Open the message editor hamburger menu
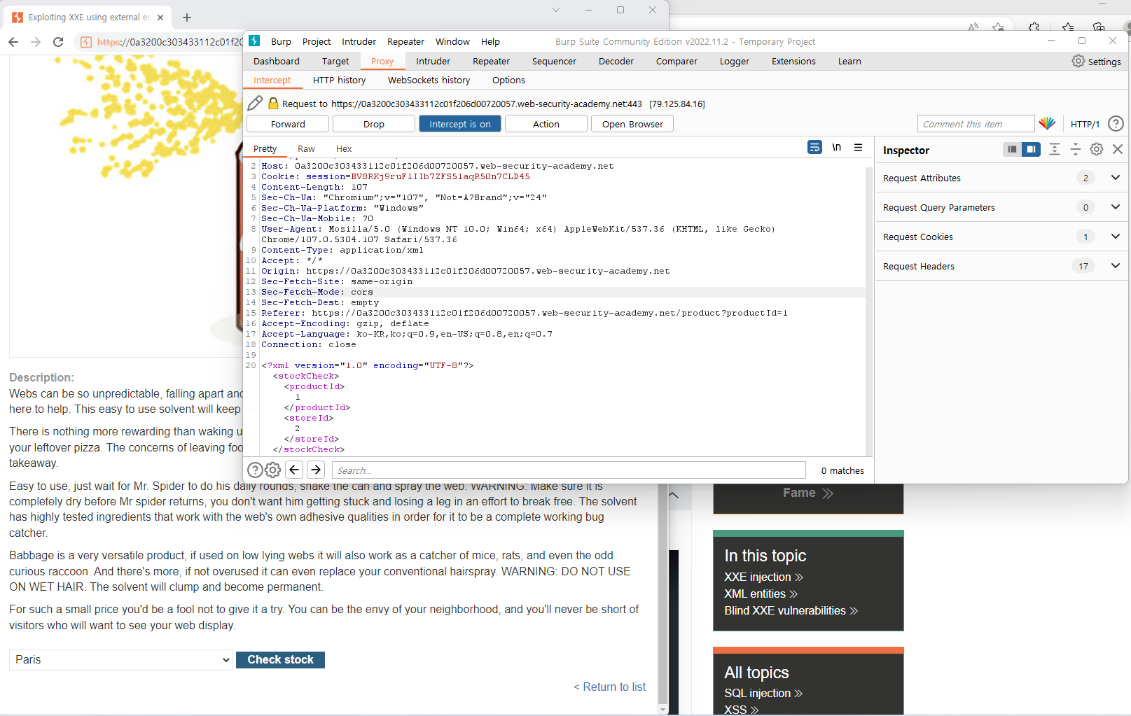This screenshot has height=716, width=1131. click(x=858, y=148)
